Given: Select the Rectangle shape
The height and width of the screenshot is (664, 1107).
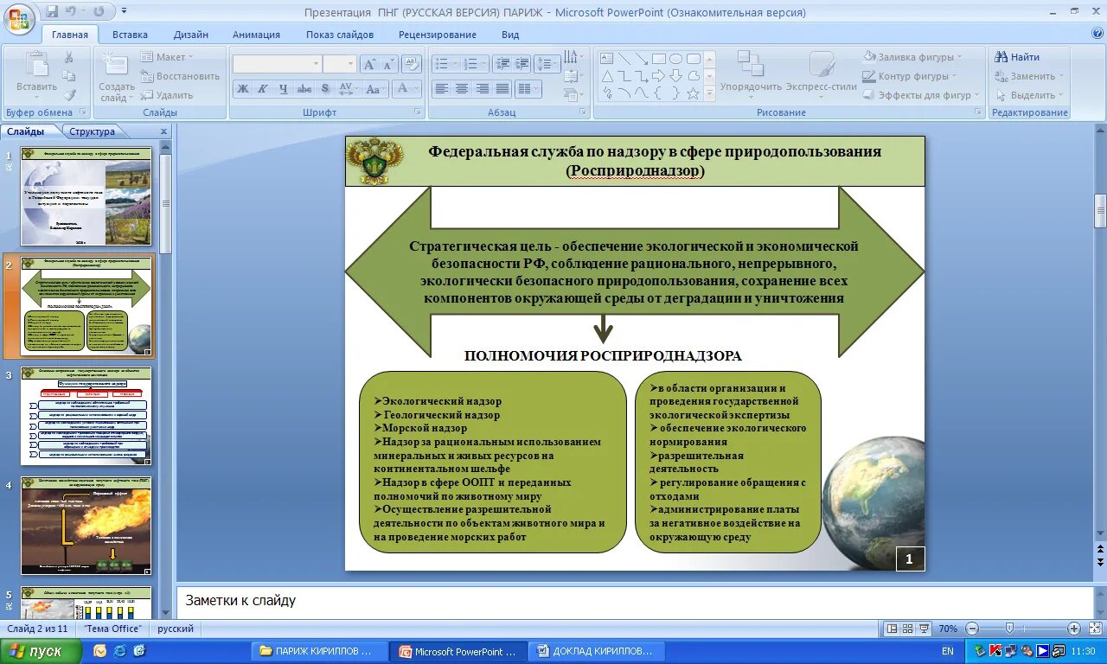Looking at the screenshot, I should tap(658, 59).
